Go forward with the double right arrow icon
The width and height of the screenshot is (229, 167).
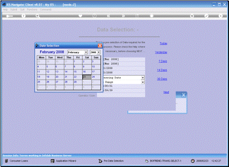[123, 16]
